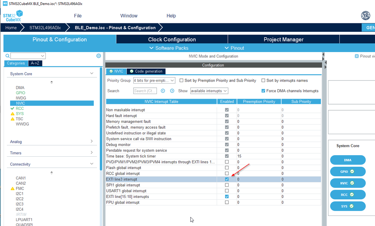Click the Home breadcrumb
Screen dimensions: 375x226
coord(11,28)
